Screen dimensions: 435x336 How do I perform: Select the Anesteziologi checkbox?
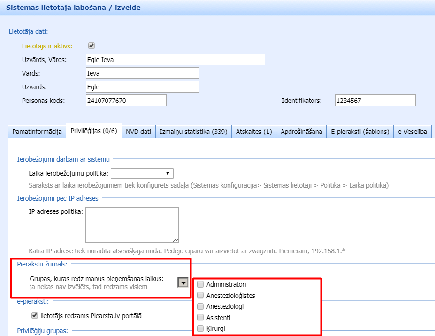coord(200,306)
